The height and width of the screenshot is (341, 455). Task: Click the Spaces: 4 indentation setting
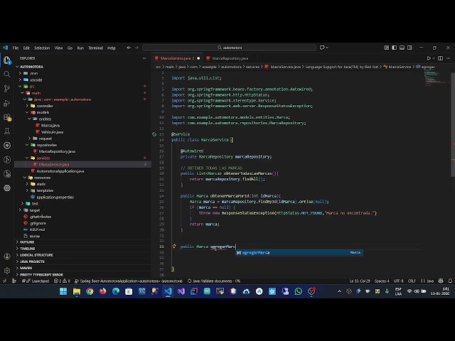[x=382, y=281]
